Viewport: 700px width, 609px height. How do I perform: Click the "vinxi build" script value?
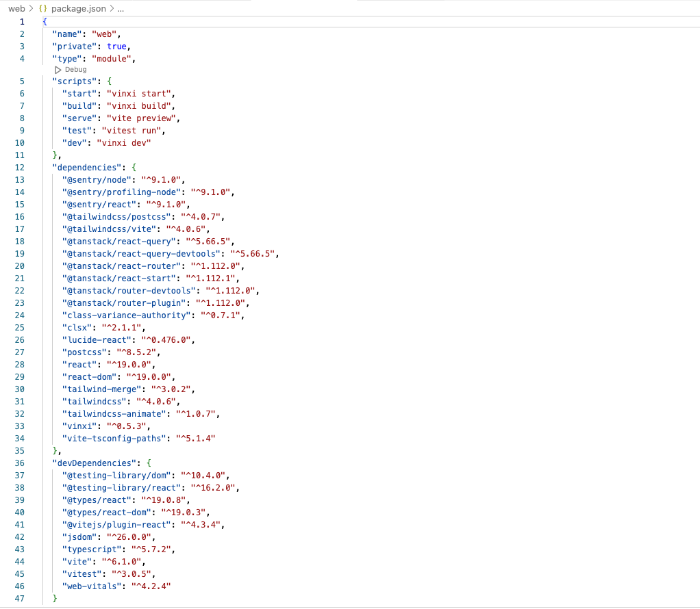click(139, 106)
